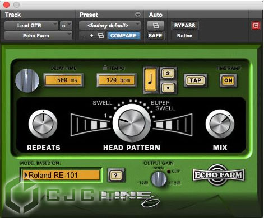
Task: Click the Mix knob
Action: pos(220,124)
